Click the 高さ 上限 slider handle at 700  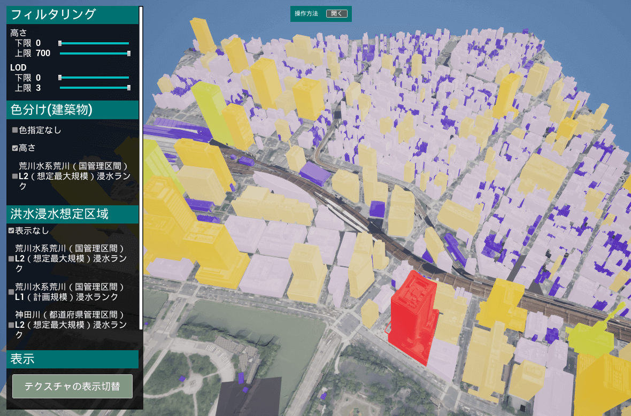tap(129, 53)
